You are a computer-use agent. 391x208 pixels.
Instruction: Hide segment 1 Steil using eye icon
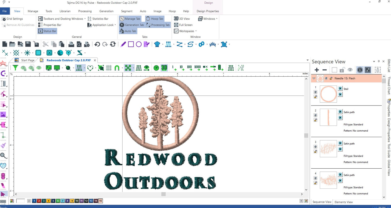(315, 92)
